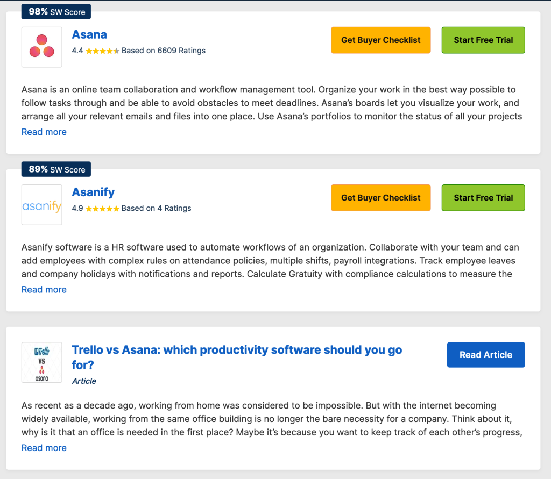The width and height of the screenshot is (551, 479).
Task: Click the 98% SW Score badge
Action: [56, 12]
